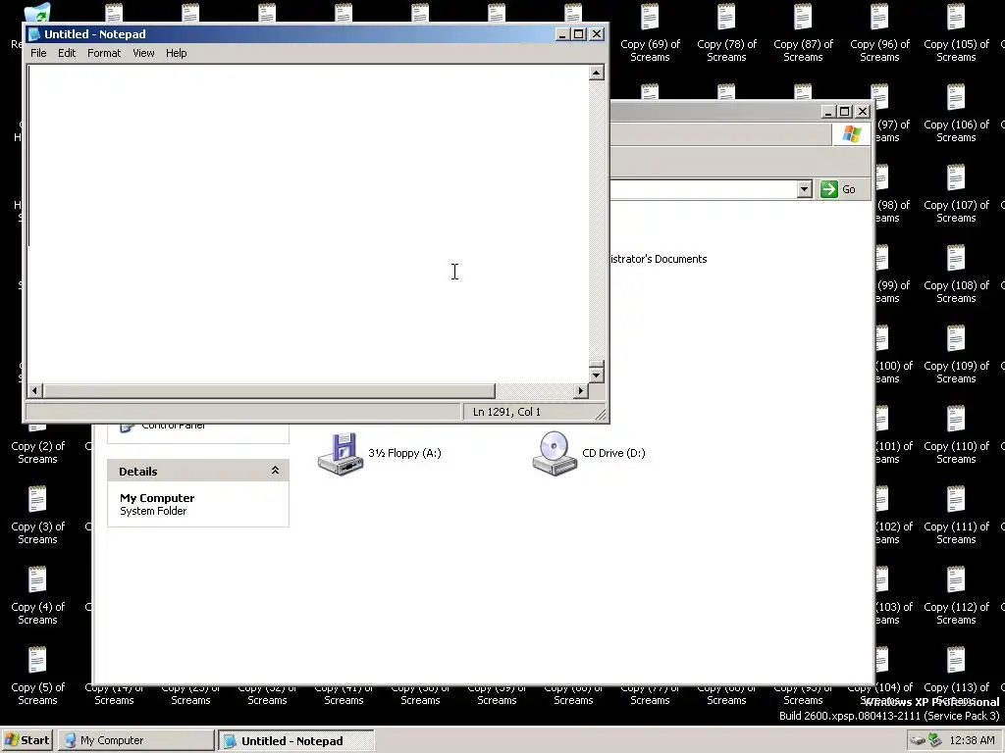This screenshot has width=1005, height=753.
Task: Click the My Computer taskbar button icon
Action: (x=70, y=740)
